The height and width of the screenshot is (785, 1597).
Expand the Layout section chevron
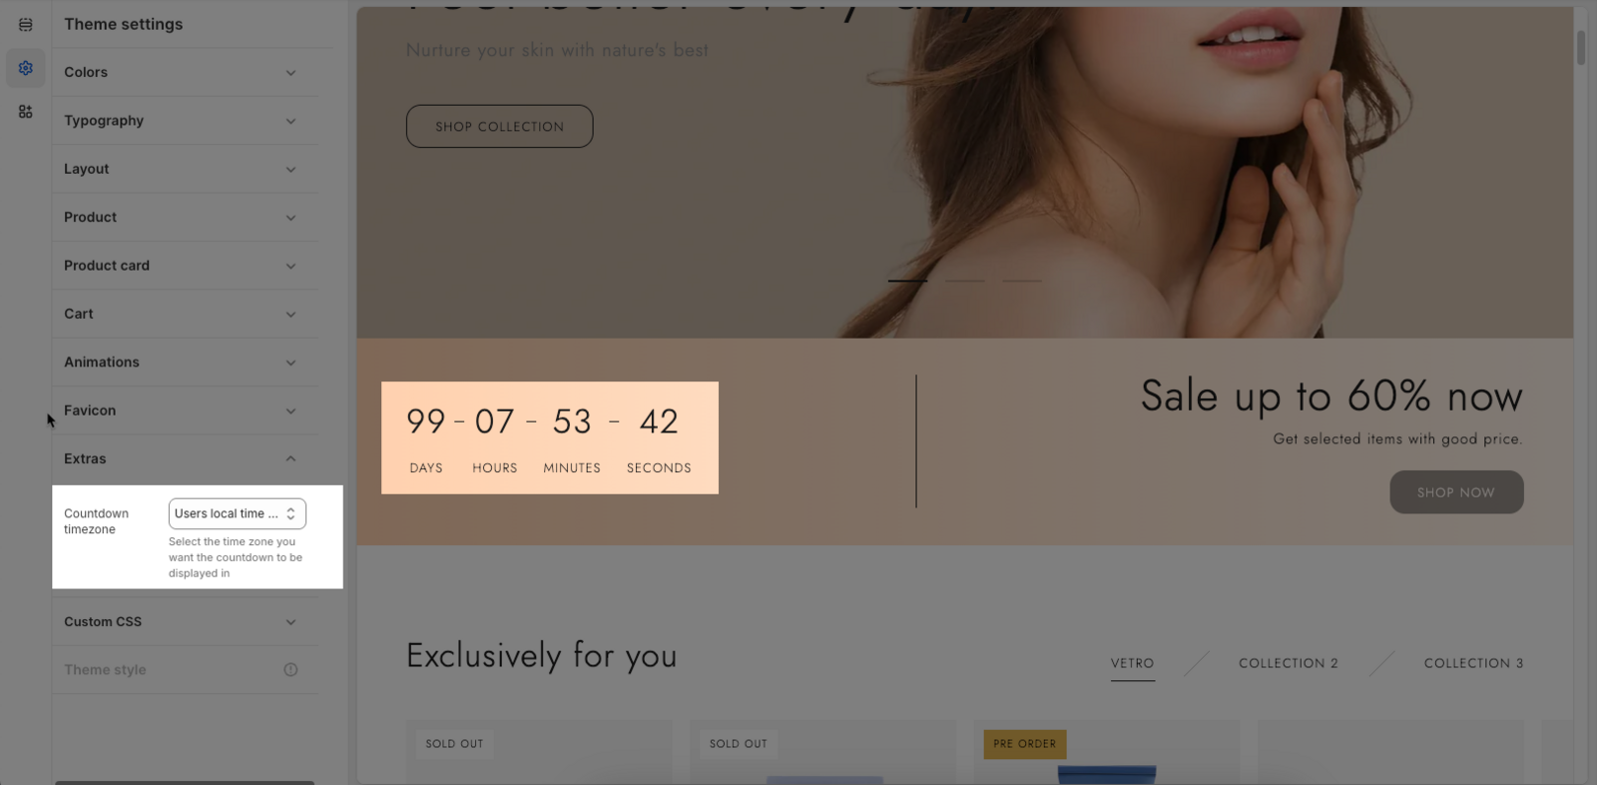pos(290,170)
